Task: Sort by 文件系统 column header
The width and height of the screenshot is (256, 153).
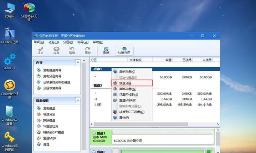Action: coord(140,60)
